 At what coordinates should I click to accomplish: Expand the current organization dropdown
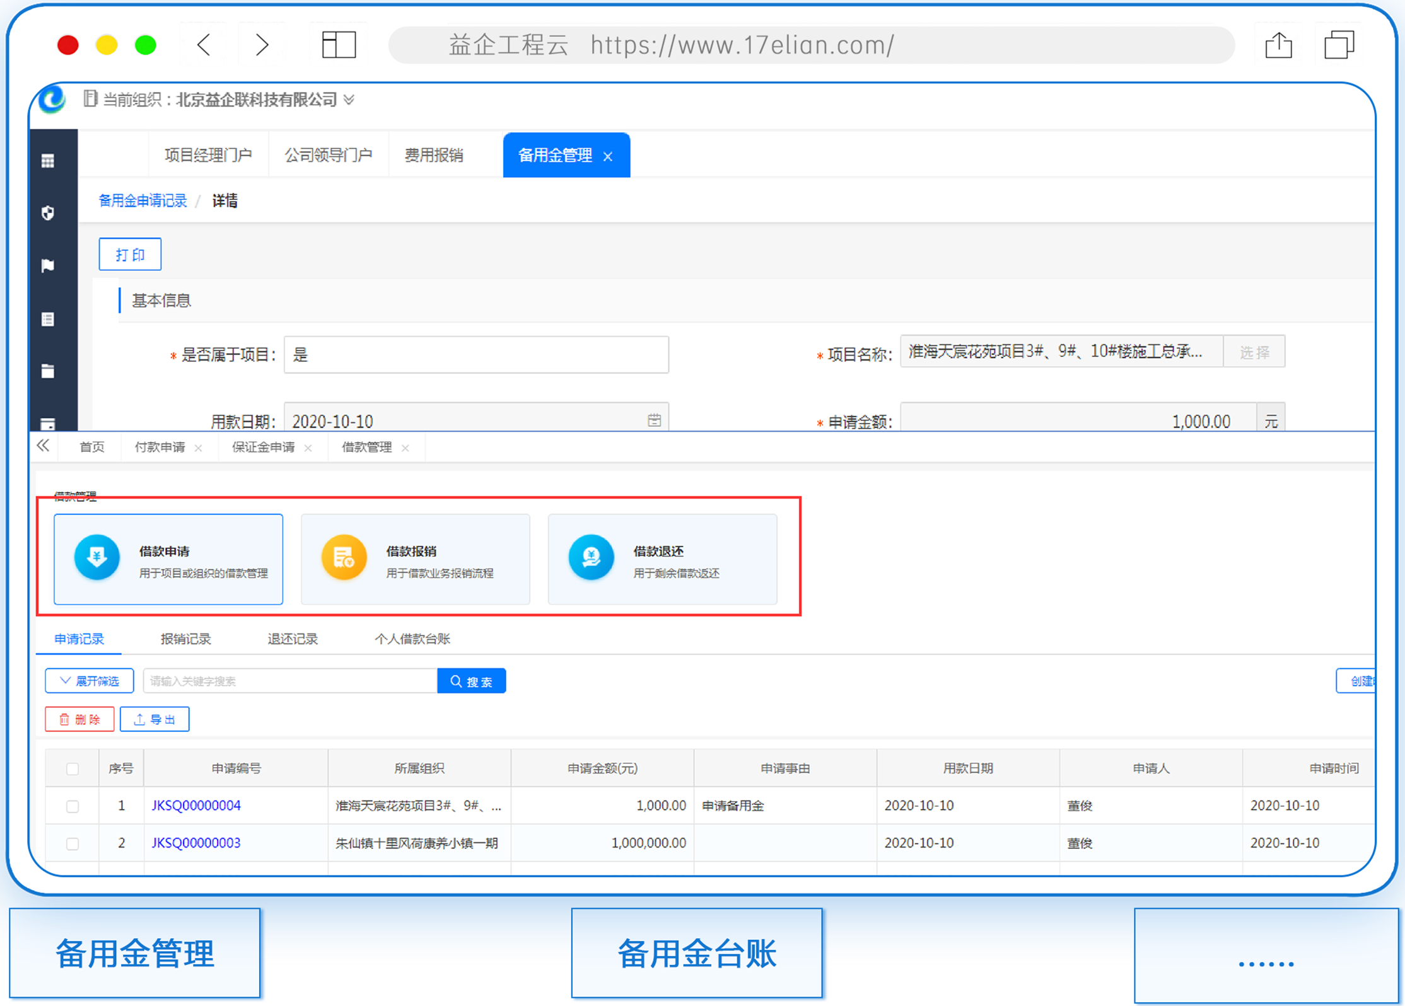point(349,100)
